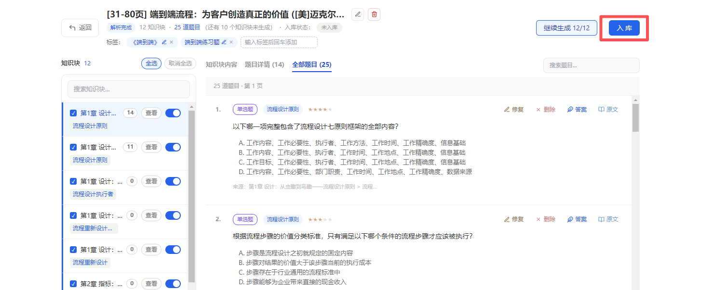Select all knowledge blocks with 全选
The image size is (713, 290).
pos(151,63)
